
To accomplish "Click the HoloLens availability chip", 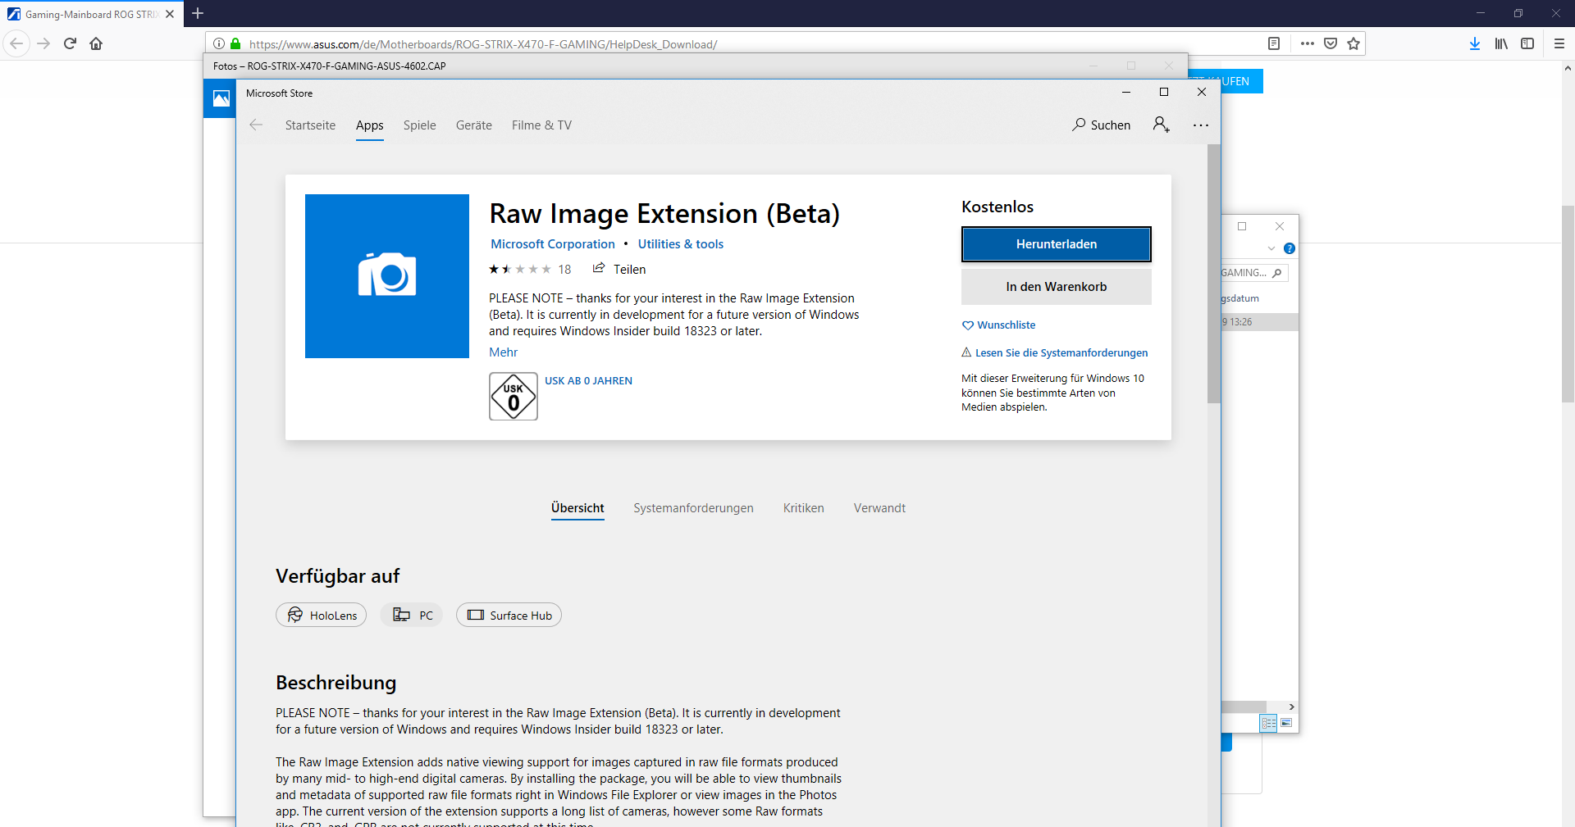I will (322, 615).
